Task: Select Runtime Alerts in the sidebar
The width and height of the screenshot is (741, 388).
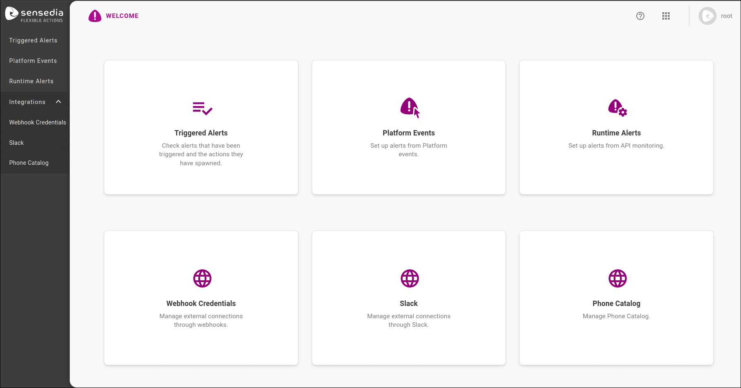Action: click(x=31, y=81)
